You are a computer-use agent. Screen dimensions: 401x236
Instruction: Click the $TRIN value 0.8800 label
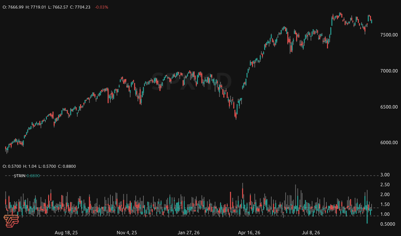click(33, 176)
